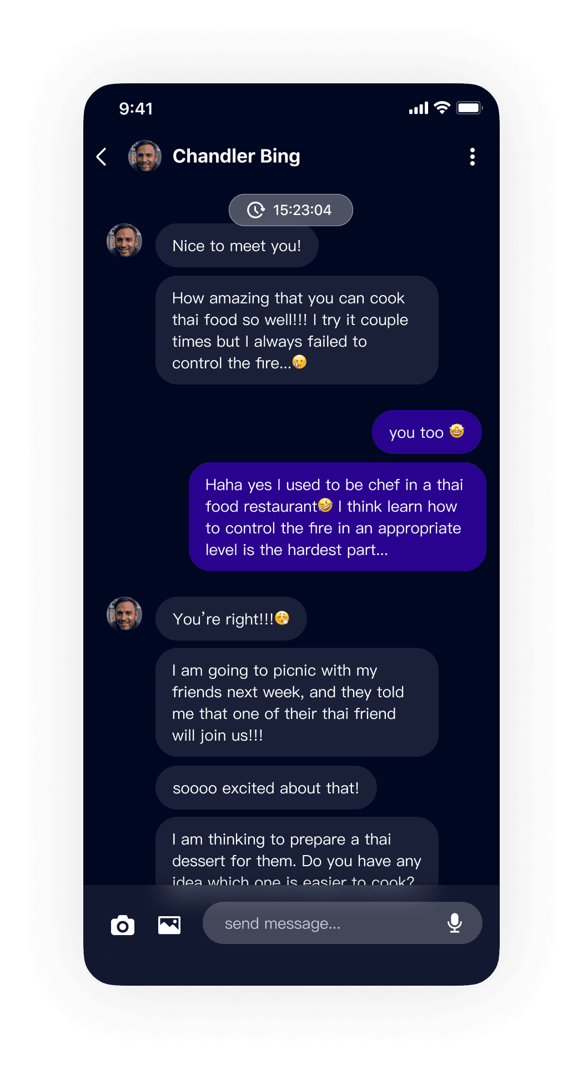Tap the microphone voice input icon
This screenshot has height=1069, width=583.
tap(455, 923)
